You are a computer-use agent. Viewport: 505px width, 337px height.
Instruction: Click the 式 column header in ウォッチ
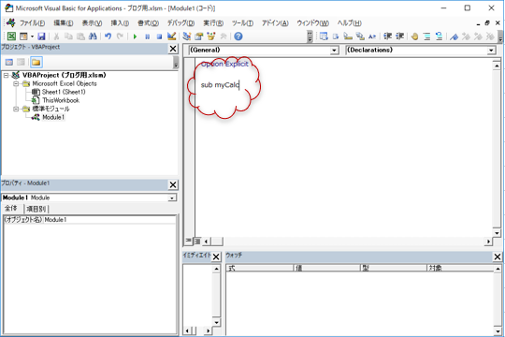click(260, 268)
